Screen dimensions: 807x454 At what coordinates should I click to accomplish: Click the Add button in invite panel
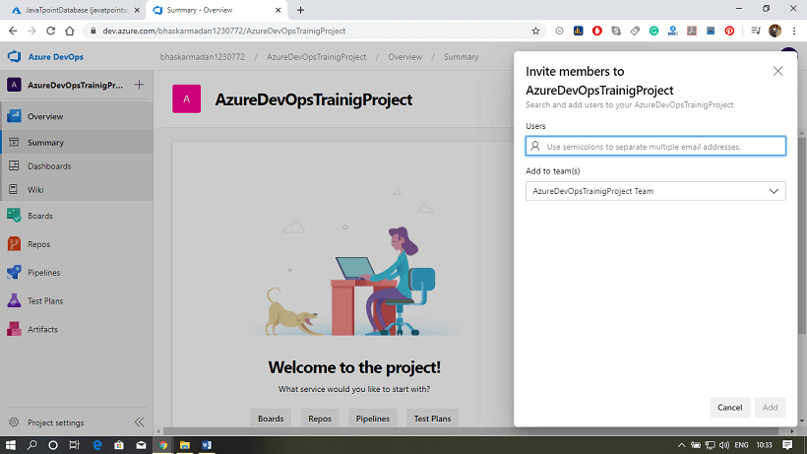pos(770,407)
